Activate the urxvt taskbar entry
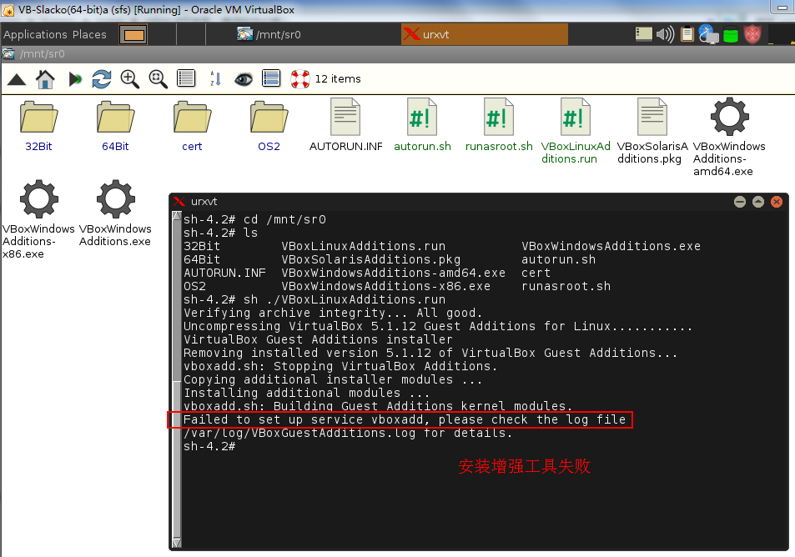The width and height of the screenshot is (795, 557). [x=484, y=34]
